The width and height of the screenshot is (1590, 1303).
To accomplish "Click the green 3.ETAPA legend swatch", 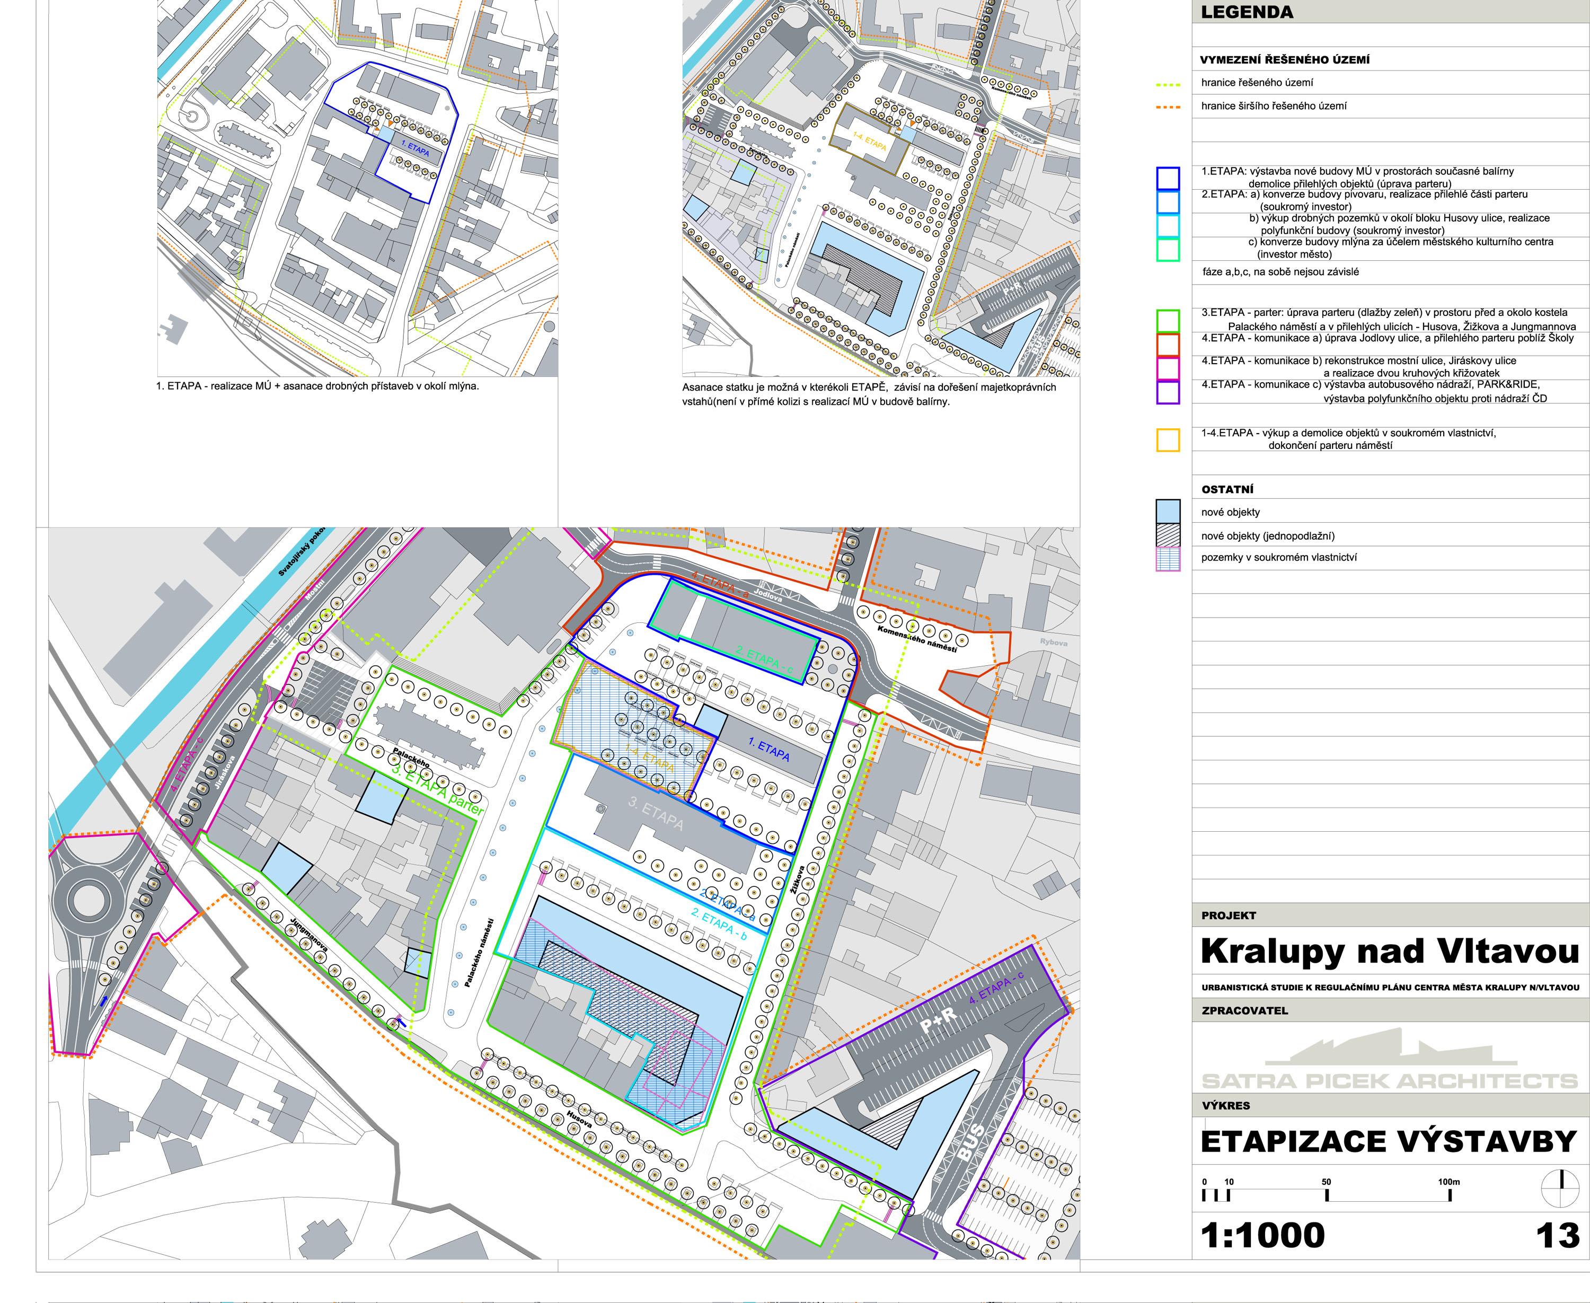I will tap(1168, 321).
